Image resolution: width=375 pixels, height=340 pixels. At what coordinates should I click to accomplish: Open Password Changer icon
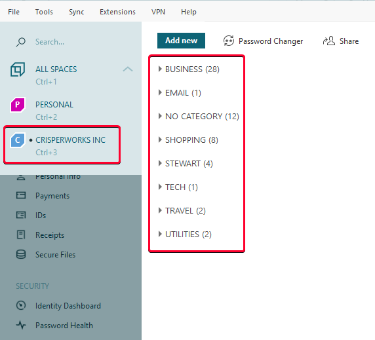(229, 41)
